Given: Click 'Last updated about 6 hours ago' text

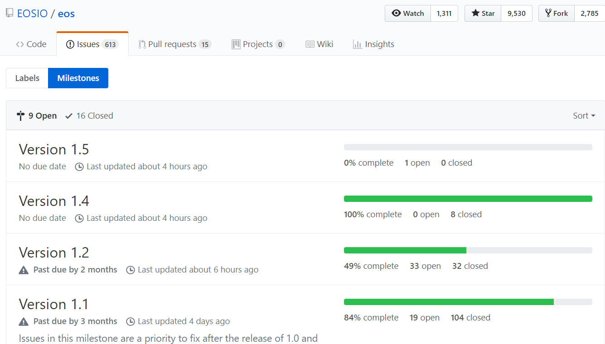Looking at the screenshot, I should coord(198,270).
